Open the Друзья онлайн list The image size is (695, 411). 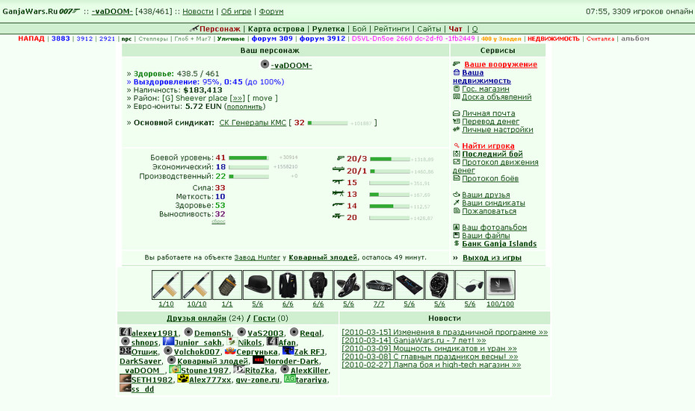pyautogui.click(x=197, y=318)
